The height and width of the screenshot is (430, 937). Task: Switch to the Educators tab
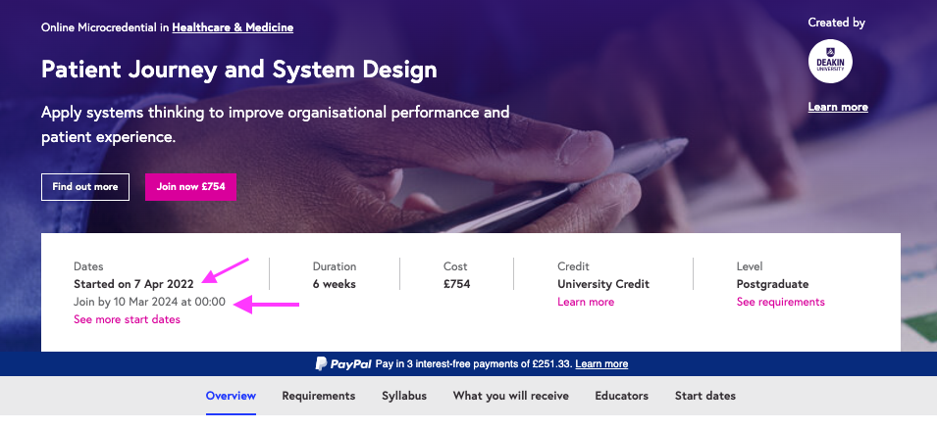(x=621, y=396)
